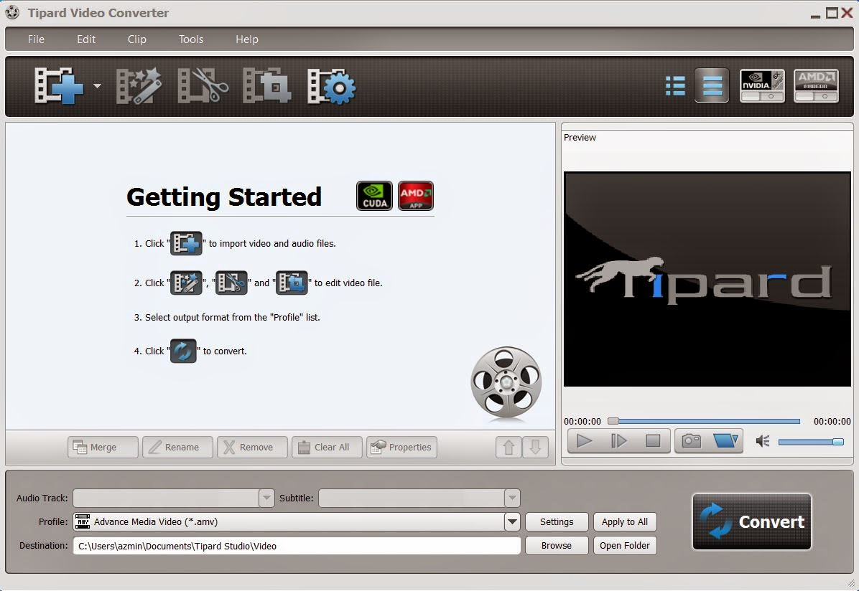Click the Preview panel label
This screenshot has height=591, width=859.
pos(580,138)
